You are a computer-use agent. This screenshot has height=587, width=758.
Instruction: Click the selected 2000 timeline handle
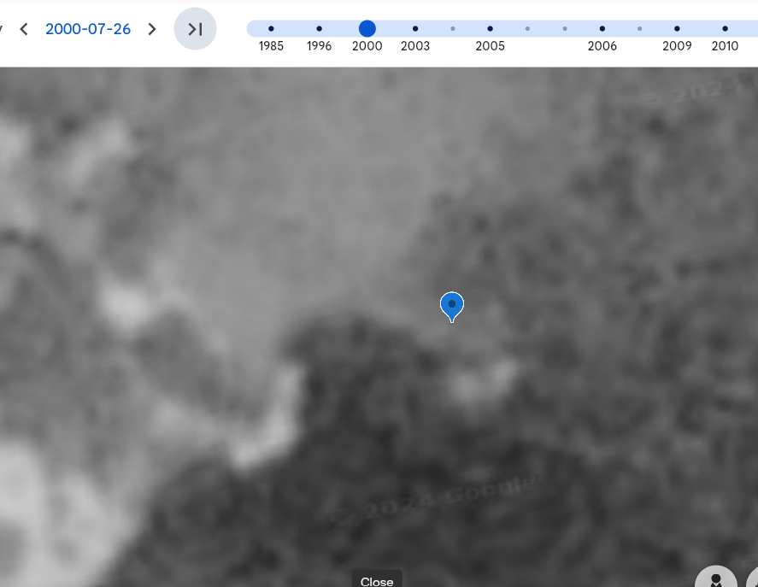(367, 29)
